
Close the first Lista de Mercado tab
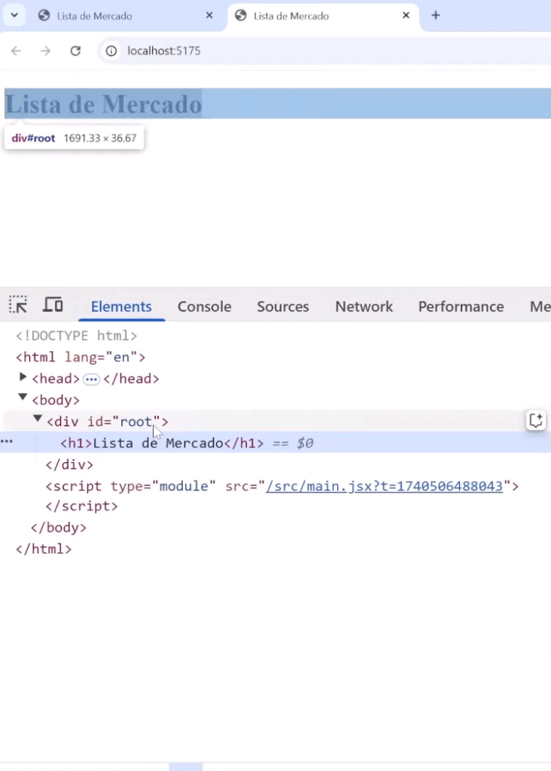tap(209, 15)
